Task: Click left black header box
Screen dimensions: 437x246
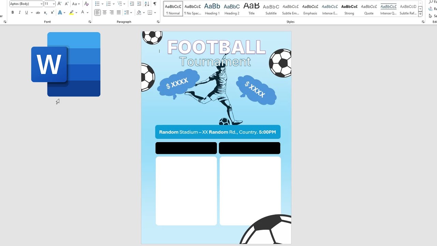Action: click(186, 148)
